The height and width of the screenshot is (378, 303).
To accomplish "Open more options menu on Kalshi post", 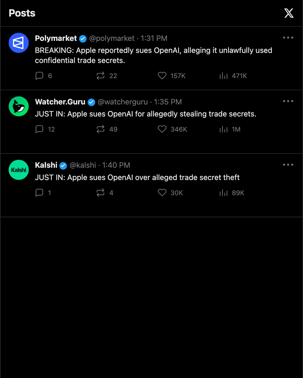I will pos(288,165).
